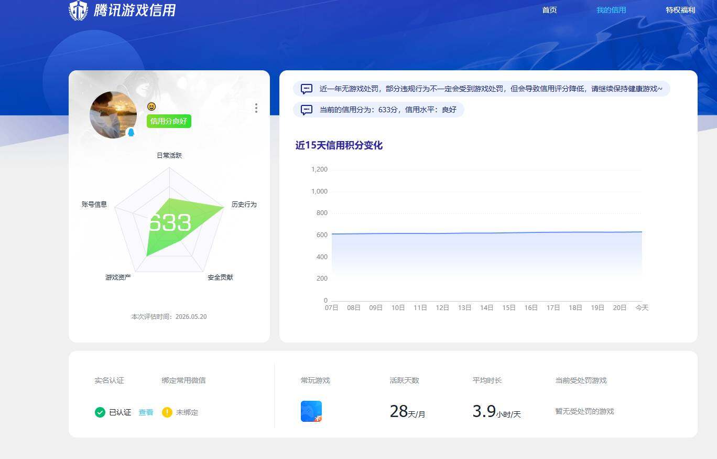The image size is (717, 459).
Task: Click the yellow unbound warning icon
Action: pos(167,412)
